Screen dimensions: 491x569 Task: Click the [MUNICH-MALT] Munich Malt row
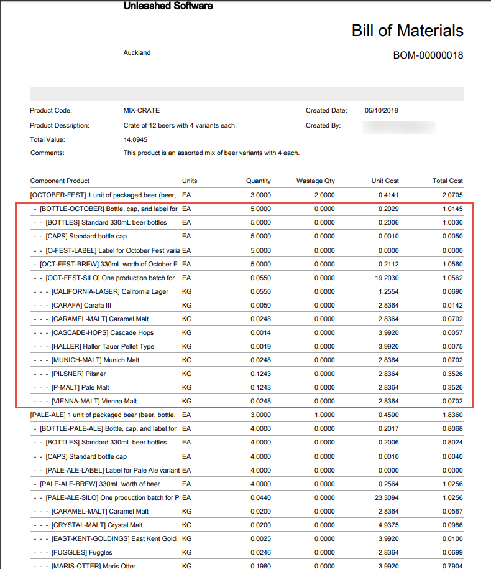(246, 360)
